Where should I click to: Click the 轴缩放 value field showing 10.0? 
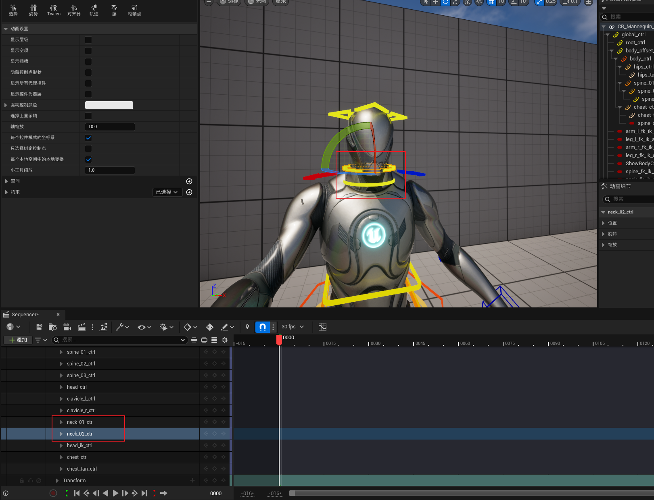tap(110, 127)
